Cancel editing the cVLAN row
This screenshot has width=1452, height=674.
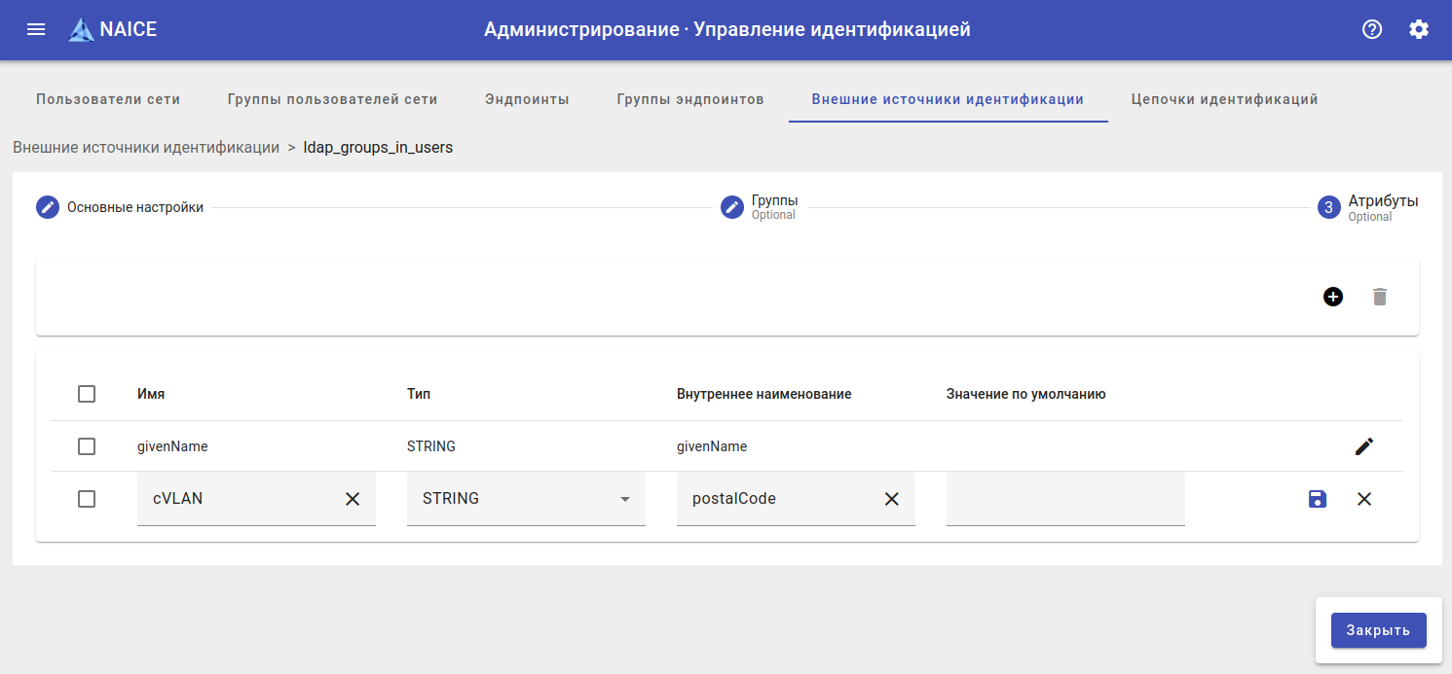coord(1364,499)
